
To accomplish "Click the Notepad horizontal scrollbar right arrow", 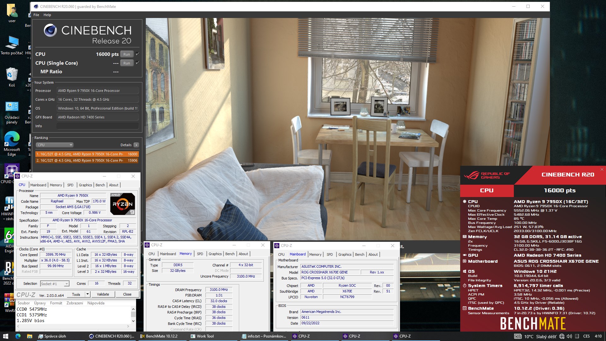I will [x=128, y=326].
